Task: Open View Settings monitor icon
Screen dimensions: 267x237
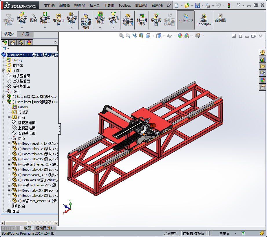Action: [x=197, y=36]
